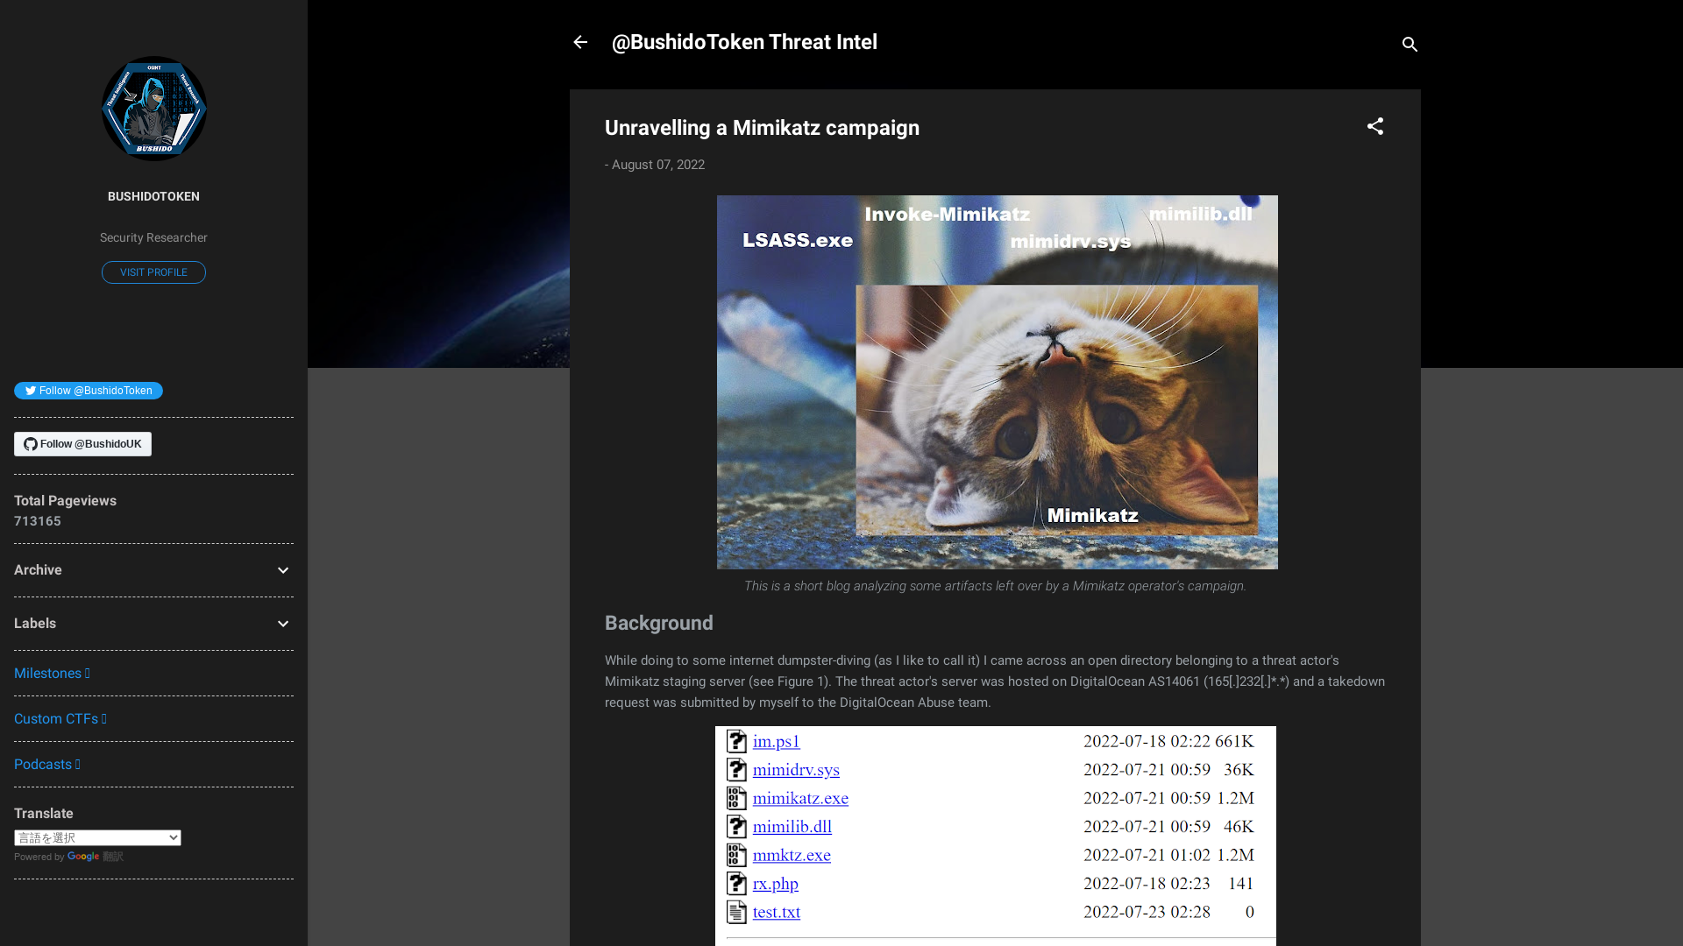This screenshot has width=1683, height=946.
Task: Expand the Archive section
Action: pyautogui.click(x=282, y=570)
